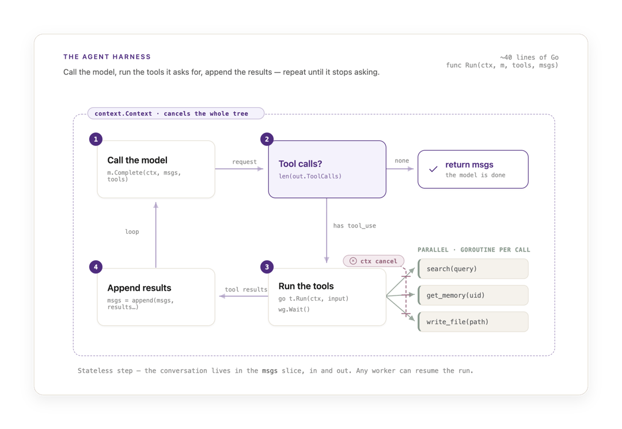Screen dimensions: 622x429
Task: Click the wg.Wait() code line
Action: point(294,309)
